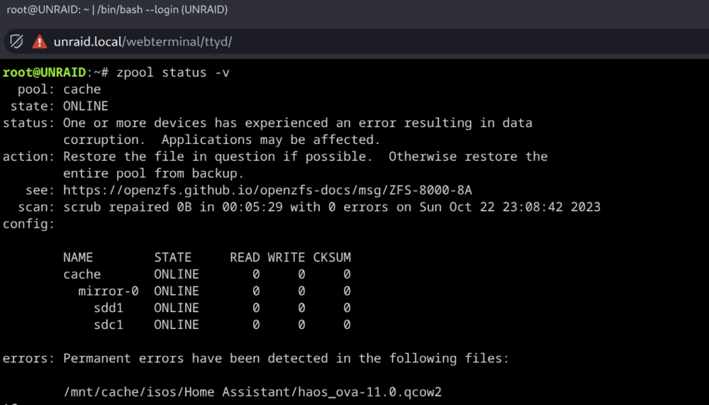Click the 'config:' label
The height and width of the screenshot is (405, 709).
coord(28,224)
